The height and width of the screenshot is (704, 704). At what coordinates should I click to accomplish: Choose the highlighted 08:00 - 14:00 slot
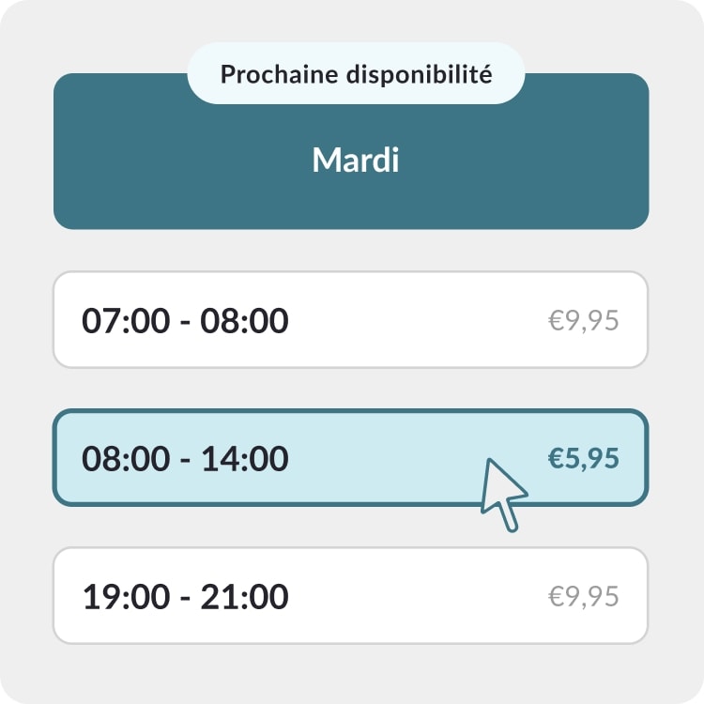pos(350,458)
